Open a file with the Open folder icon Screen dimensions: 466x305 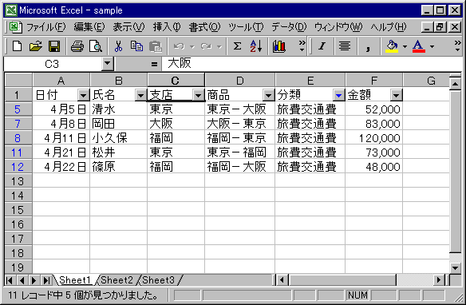[36, 46]
